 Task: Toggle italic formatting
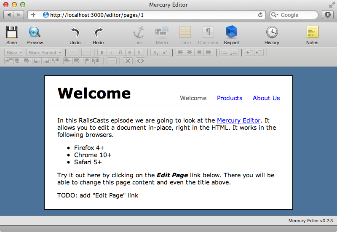(x=111, y=53)
